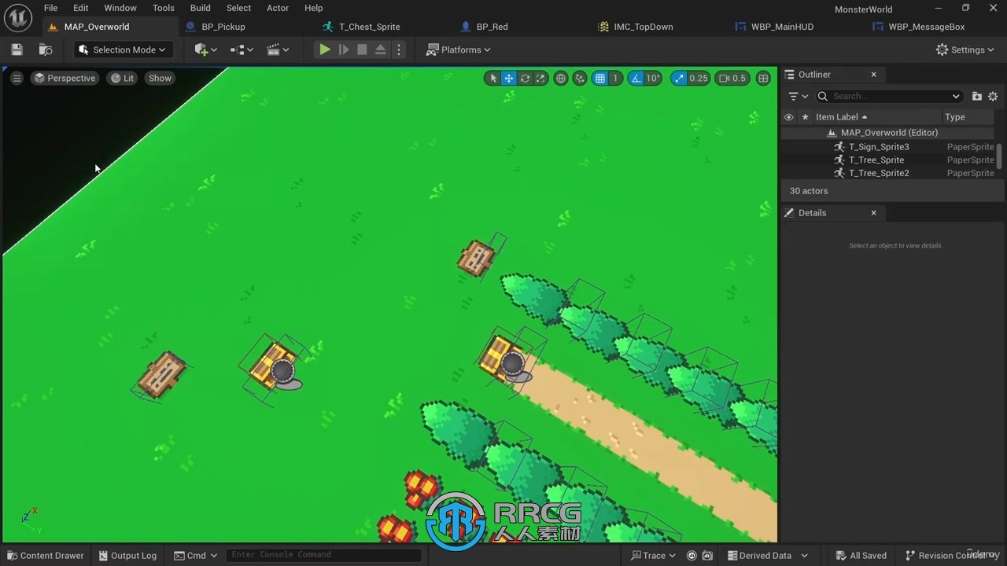Open play options three-dot menu

pyautogui.click(x=399, y=50)
